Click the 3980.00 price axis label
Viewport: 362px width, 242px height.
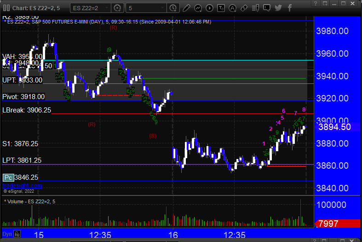pyautogui.click(x=332, y=31)
